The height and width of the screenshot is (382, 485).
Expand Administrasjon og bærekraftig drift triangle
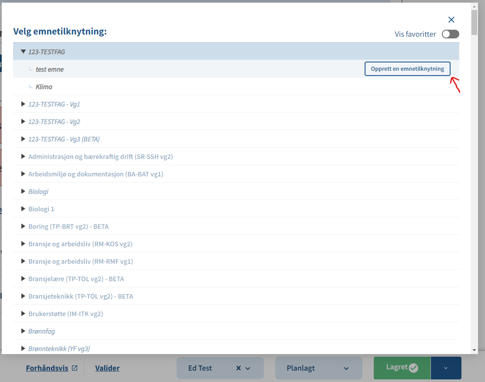(23, 156)
